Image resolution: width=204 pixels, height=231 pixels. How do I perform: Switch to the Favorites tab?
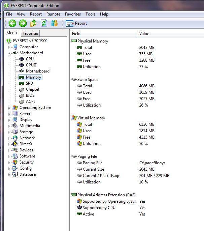coord(30,33)
